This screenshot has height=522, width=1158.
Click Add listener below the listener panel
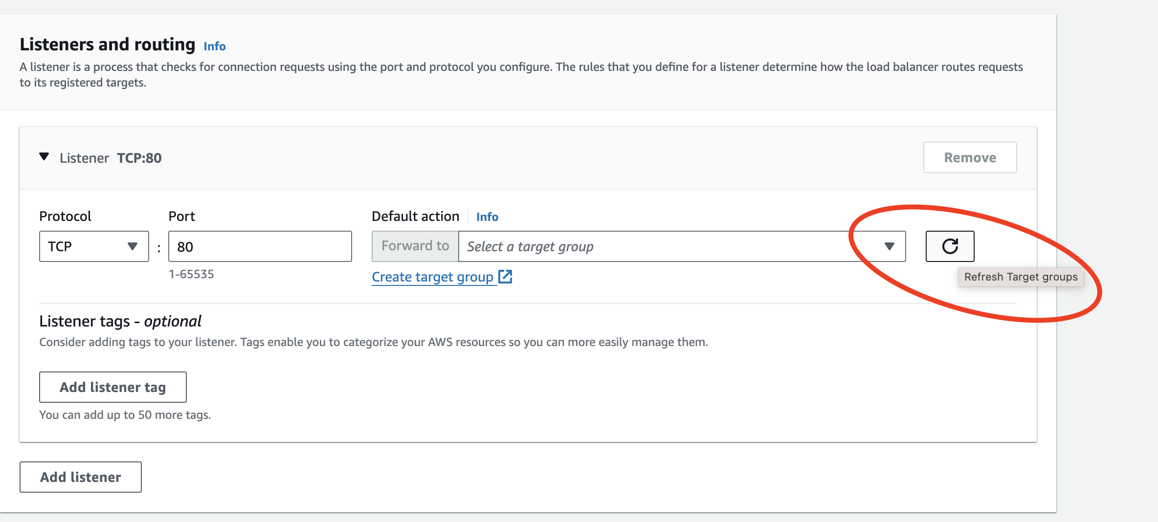click(x=80, y=477)
